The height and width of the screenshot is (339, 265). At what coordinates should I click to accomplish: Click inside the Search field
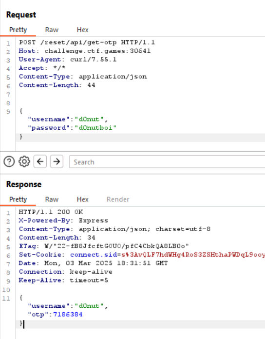[167, 162]
